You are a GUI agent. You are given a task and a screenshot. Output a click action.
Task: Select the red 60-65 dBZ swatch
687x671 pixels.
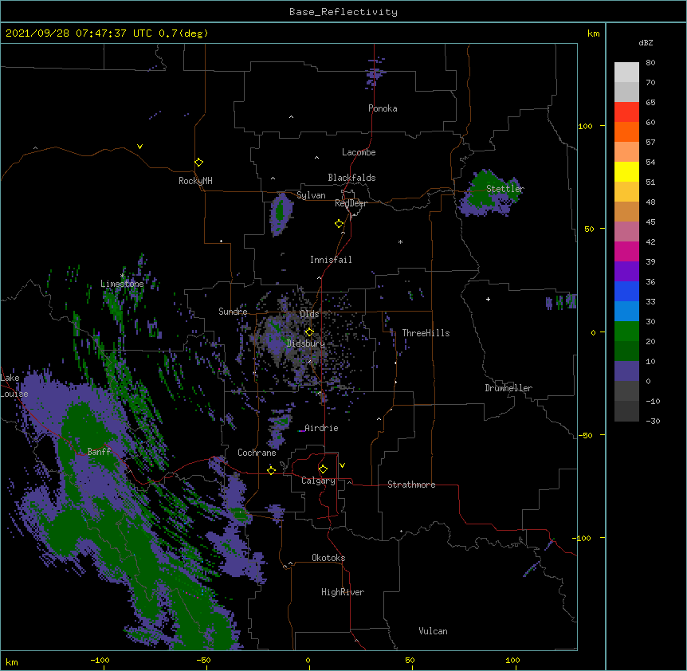626,112
